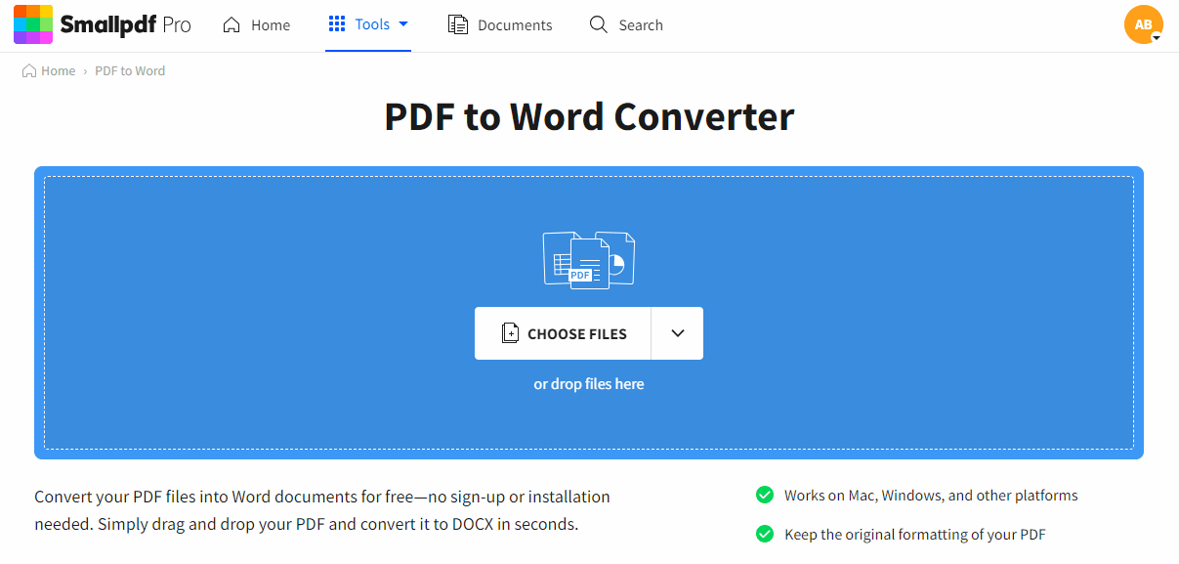Open the Search option
Screen dimensions: 1179x564
(626, 25)
